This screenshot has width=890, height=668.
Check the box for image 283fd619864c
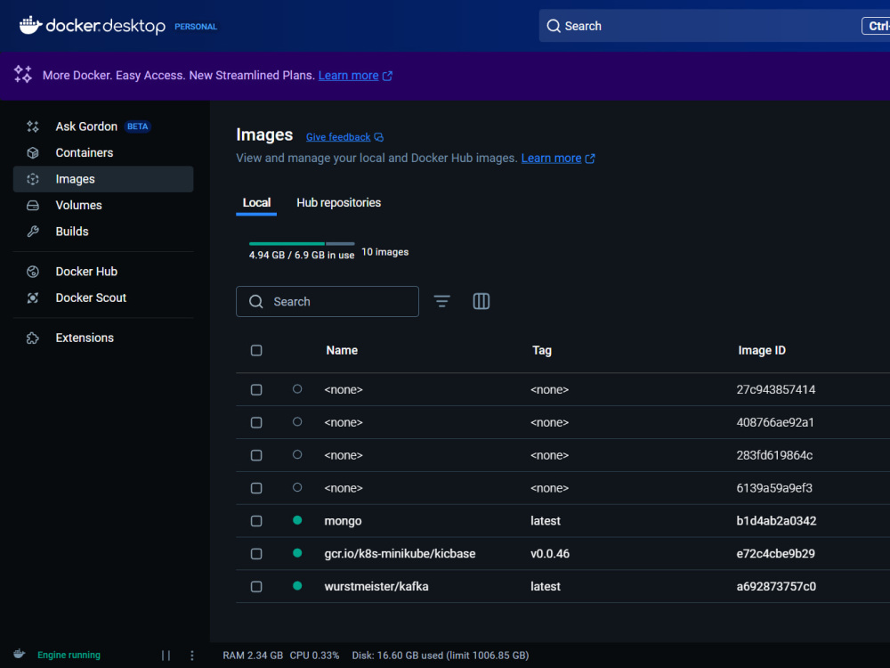click(256, 455)
